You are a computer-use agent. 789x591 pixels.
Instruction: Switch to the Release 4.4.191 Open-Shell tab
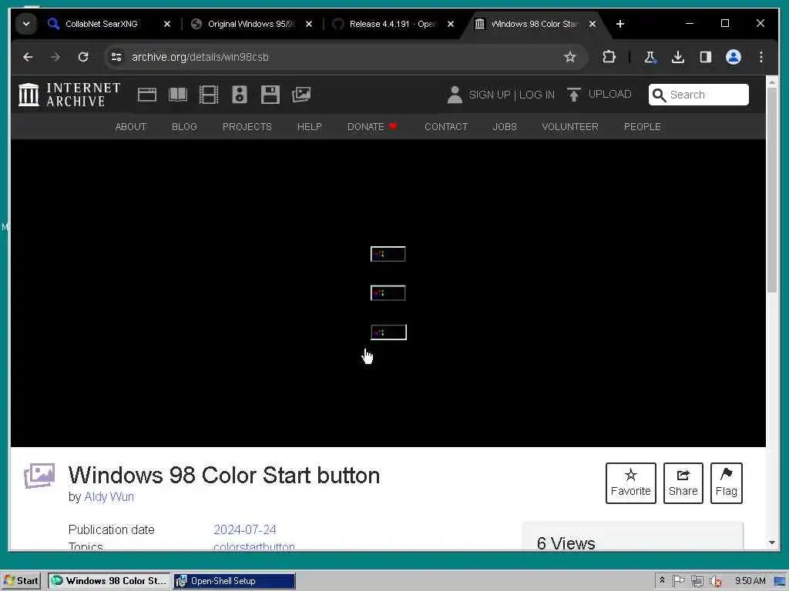[392, 24]
